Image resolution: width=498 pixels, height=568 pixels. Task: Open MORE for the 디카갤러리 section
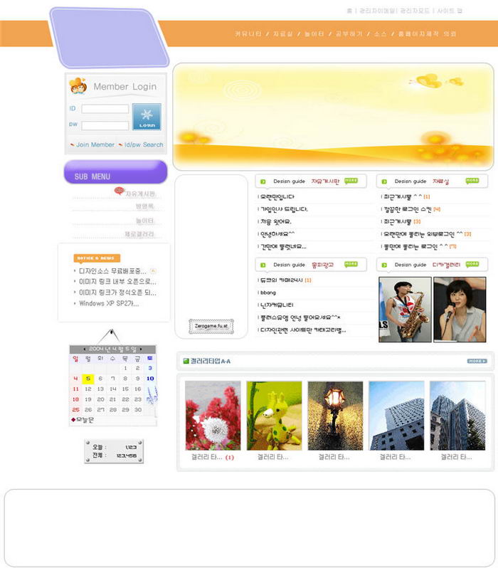[472, 264]
